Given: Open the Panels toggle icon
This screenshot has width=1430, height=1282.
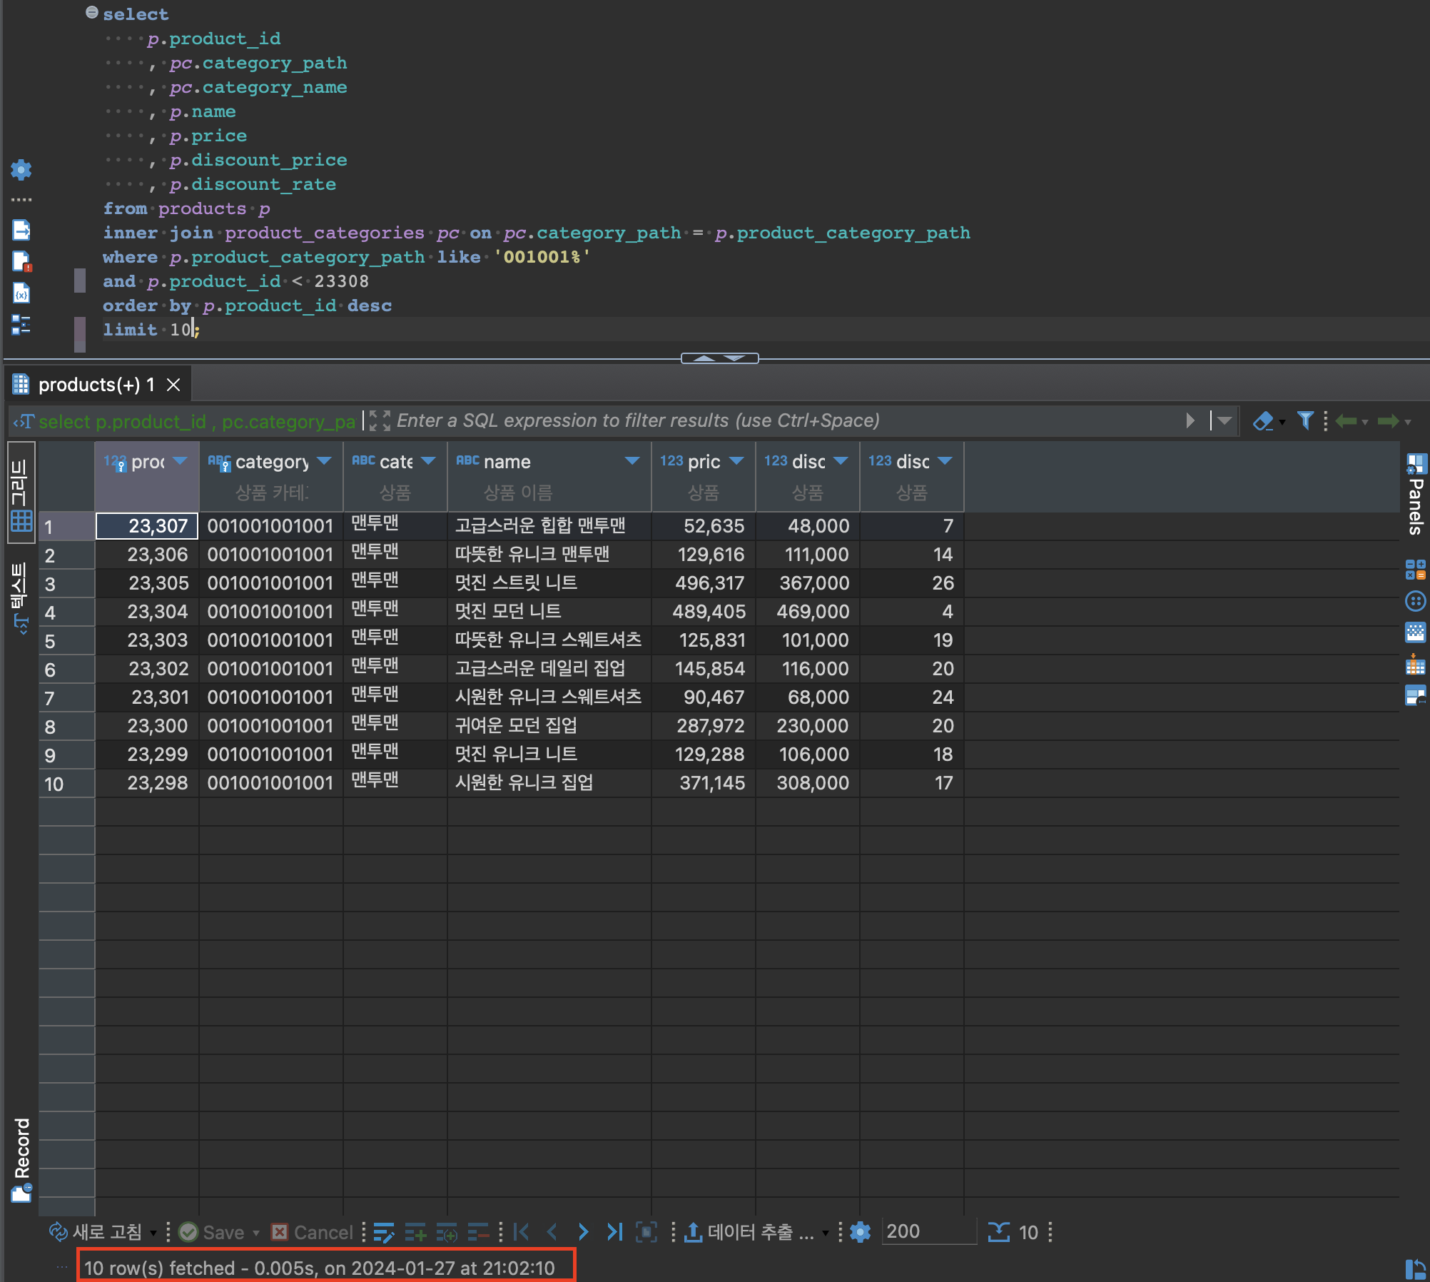Looking at the screenshot, I should [x=1416, y=464].
